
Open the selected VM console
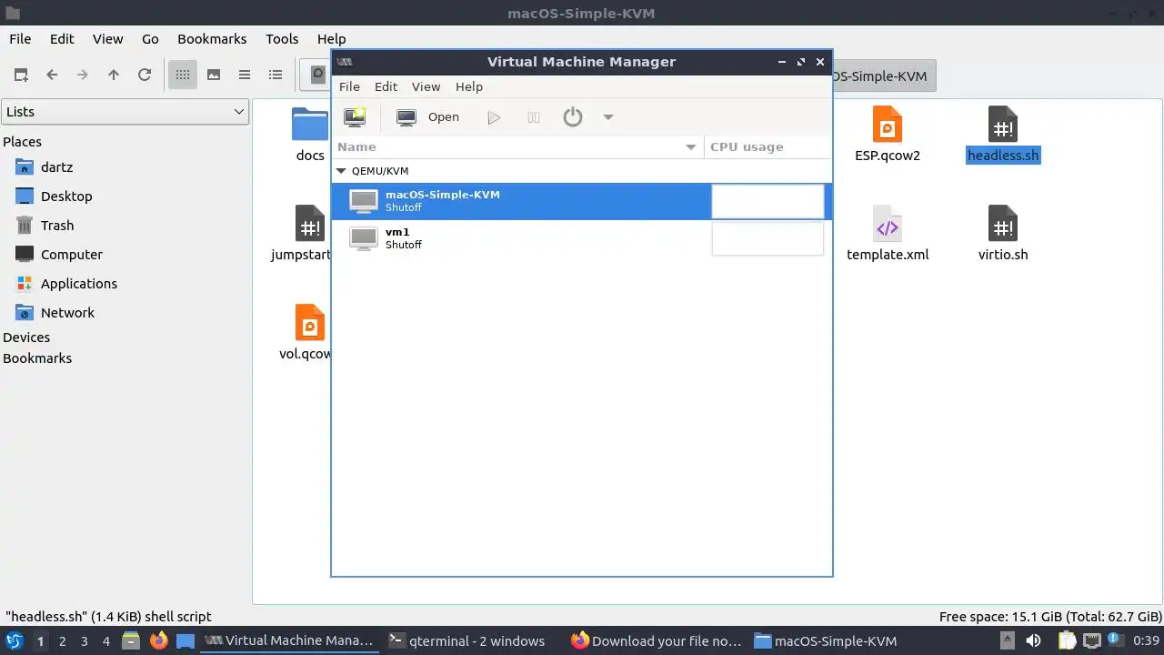(428, 116)
